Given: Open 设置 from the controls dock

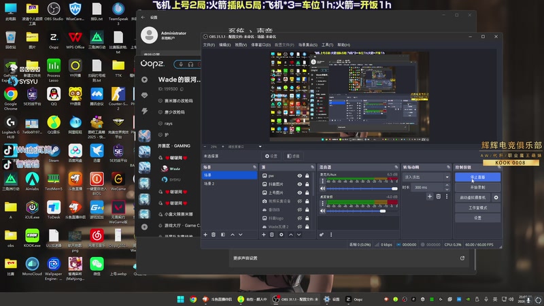Looking at the screenshot, I should [x=477, y=218].
